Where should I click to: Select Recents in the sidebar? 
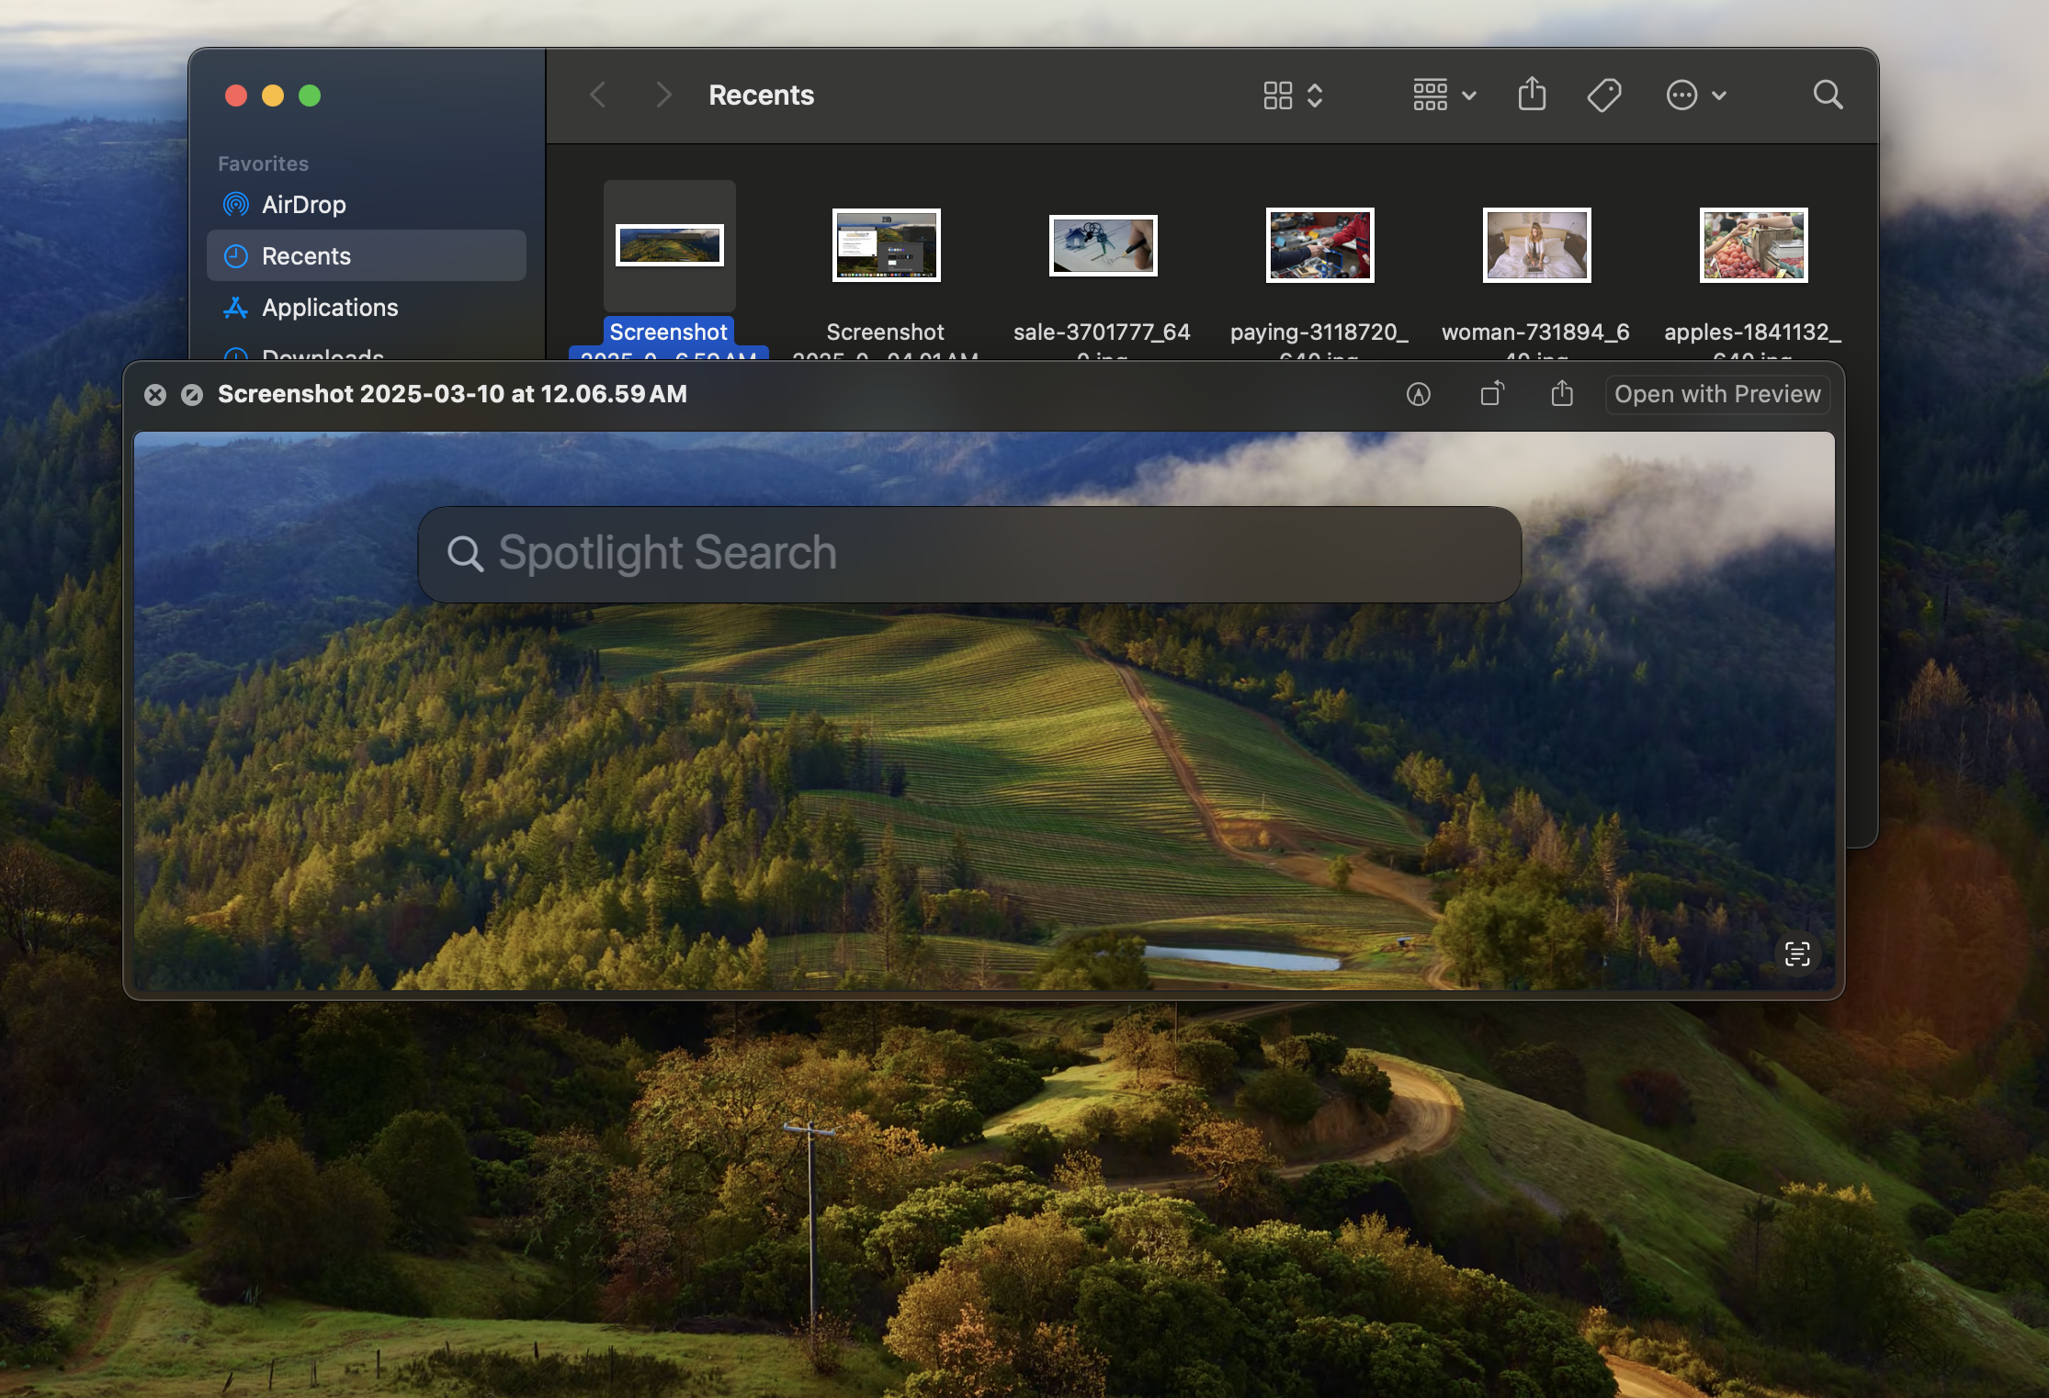coord(367,255)
